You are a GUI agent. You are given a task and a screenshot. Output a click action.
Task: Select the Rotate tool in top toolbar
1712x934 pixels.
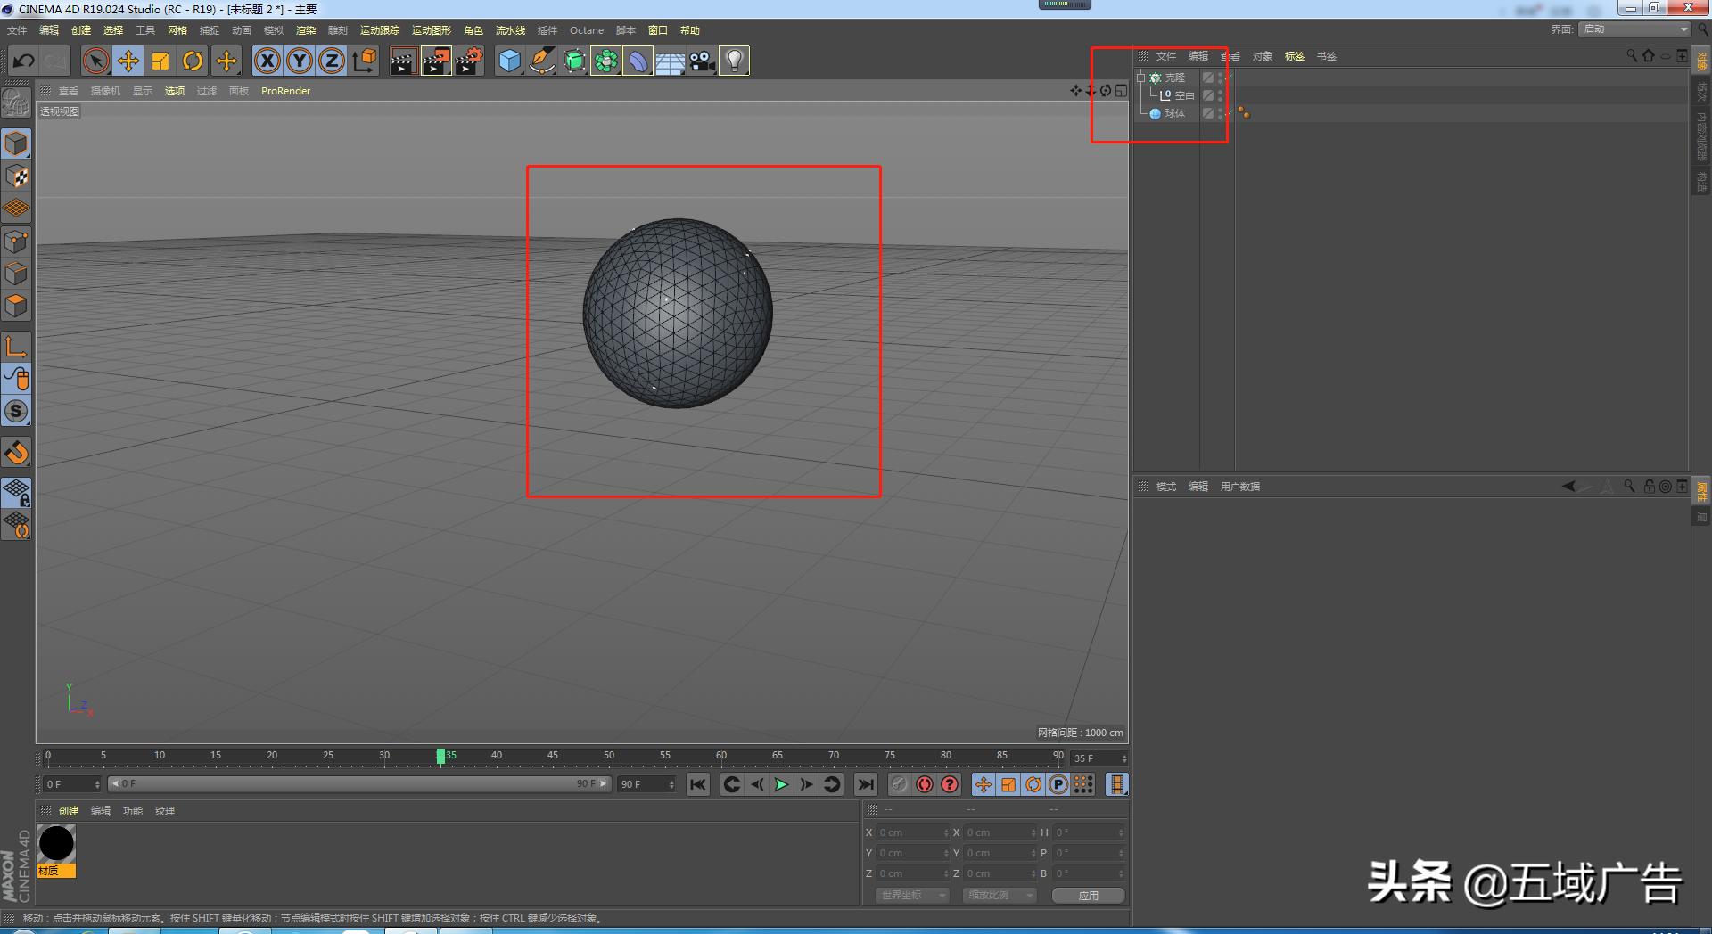(193, 61)
